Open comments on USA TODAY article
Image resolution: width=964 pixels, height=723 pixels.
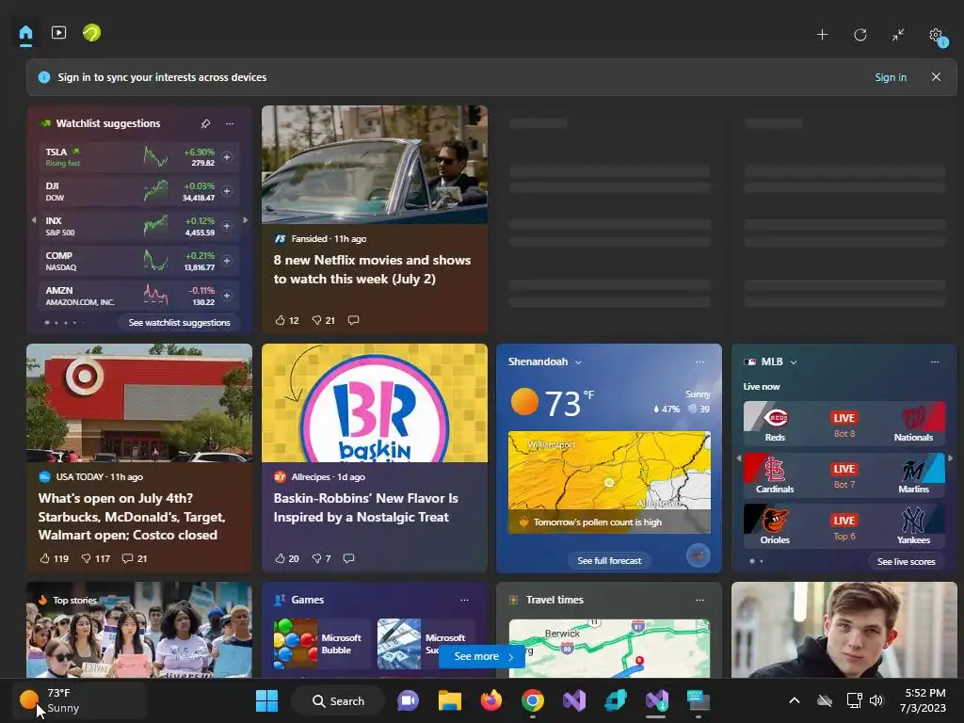click(134, 558)
